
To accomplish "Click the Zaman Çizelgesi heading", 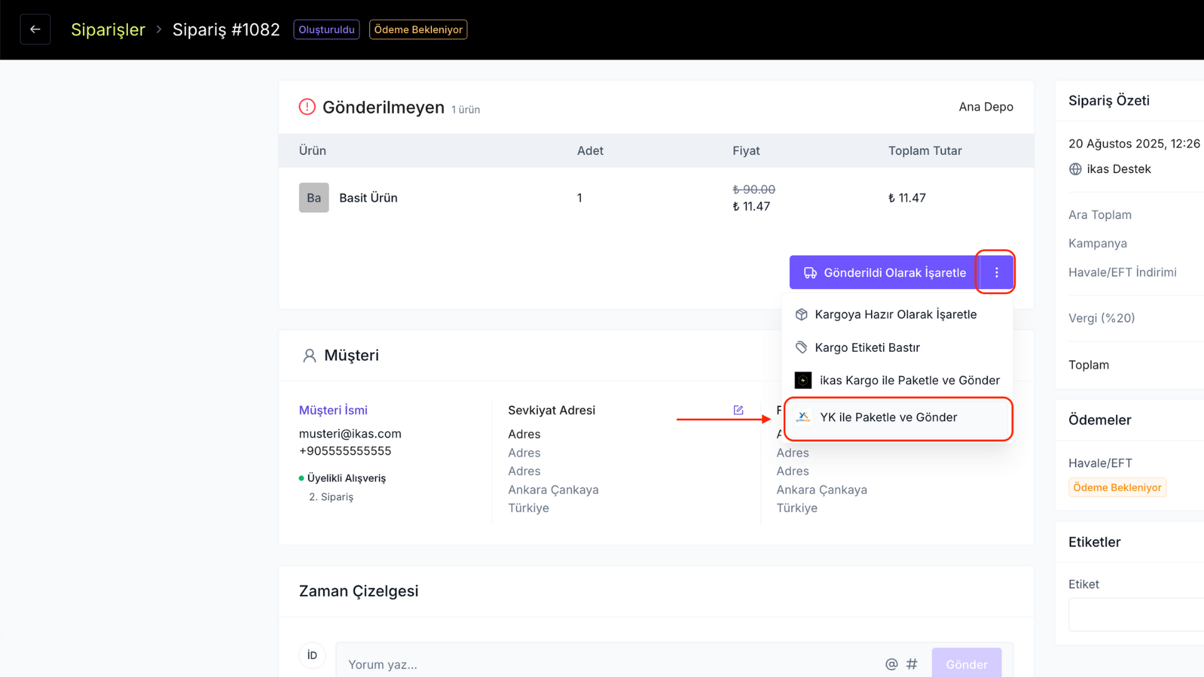I will (x=359, y=591).
